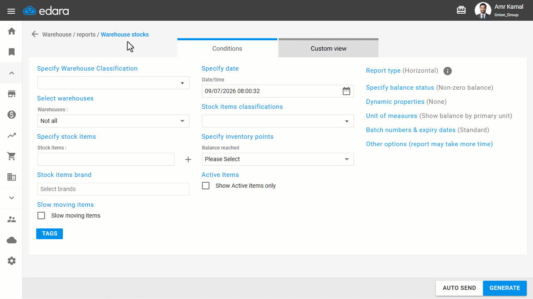Open the shopping cart icon in sidebar
Screen dimensions: 533x299
pyautogui.click(x=12, y=156)
